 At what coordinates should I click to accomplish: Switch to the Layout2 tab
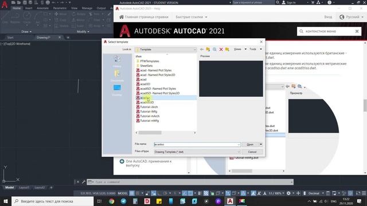point(40,188)
